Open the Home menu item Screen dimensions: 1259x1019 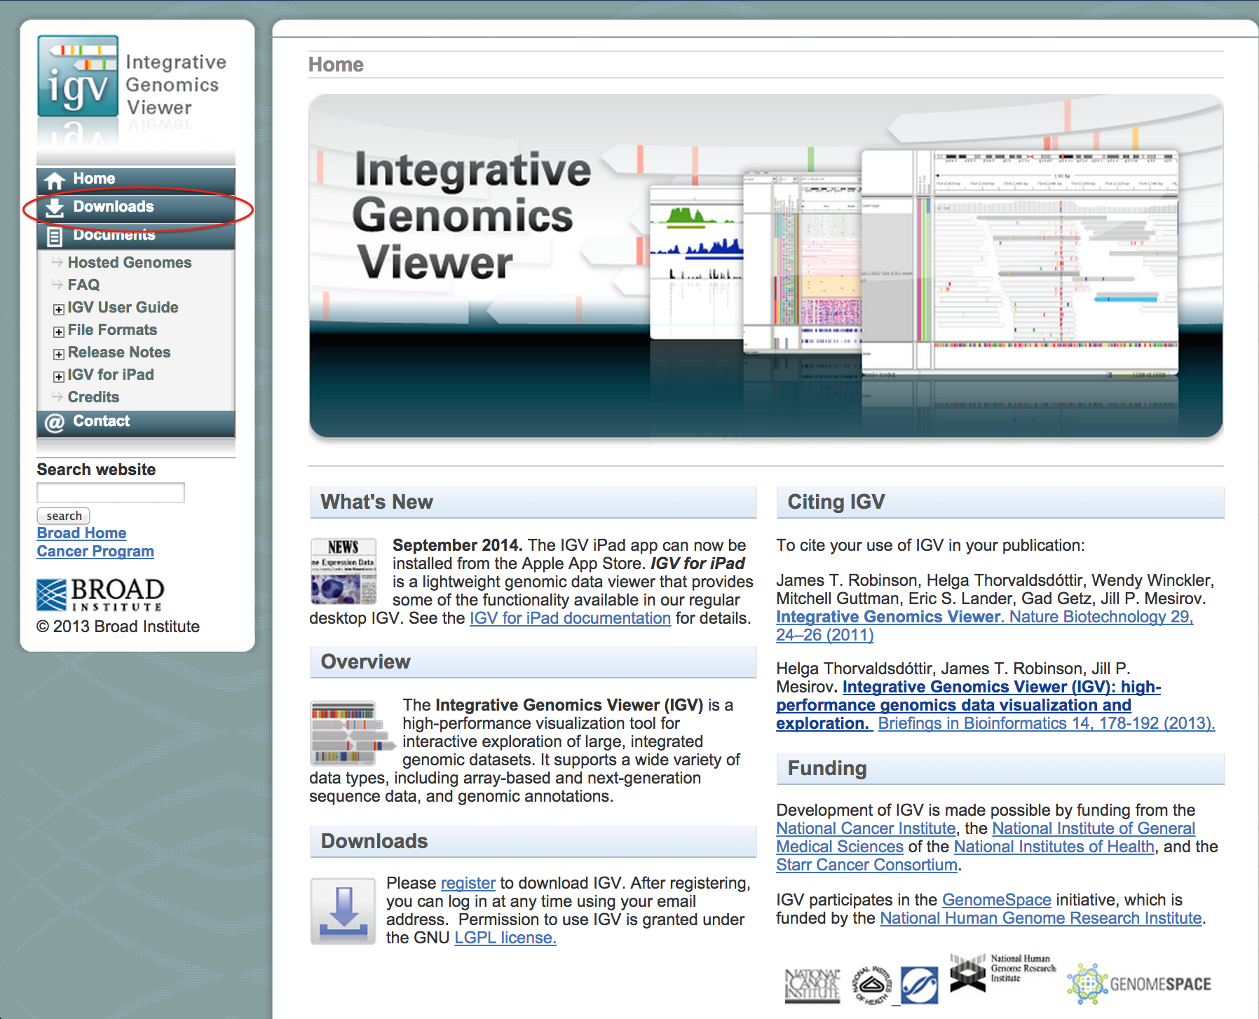pyautogui.click(x=136, y=179)
